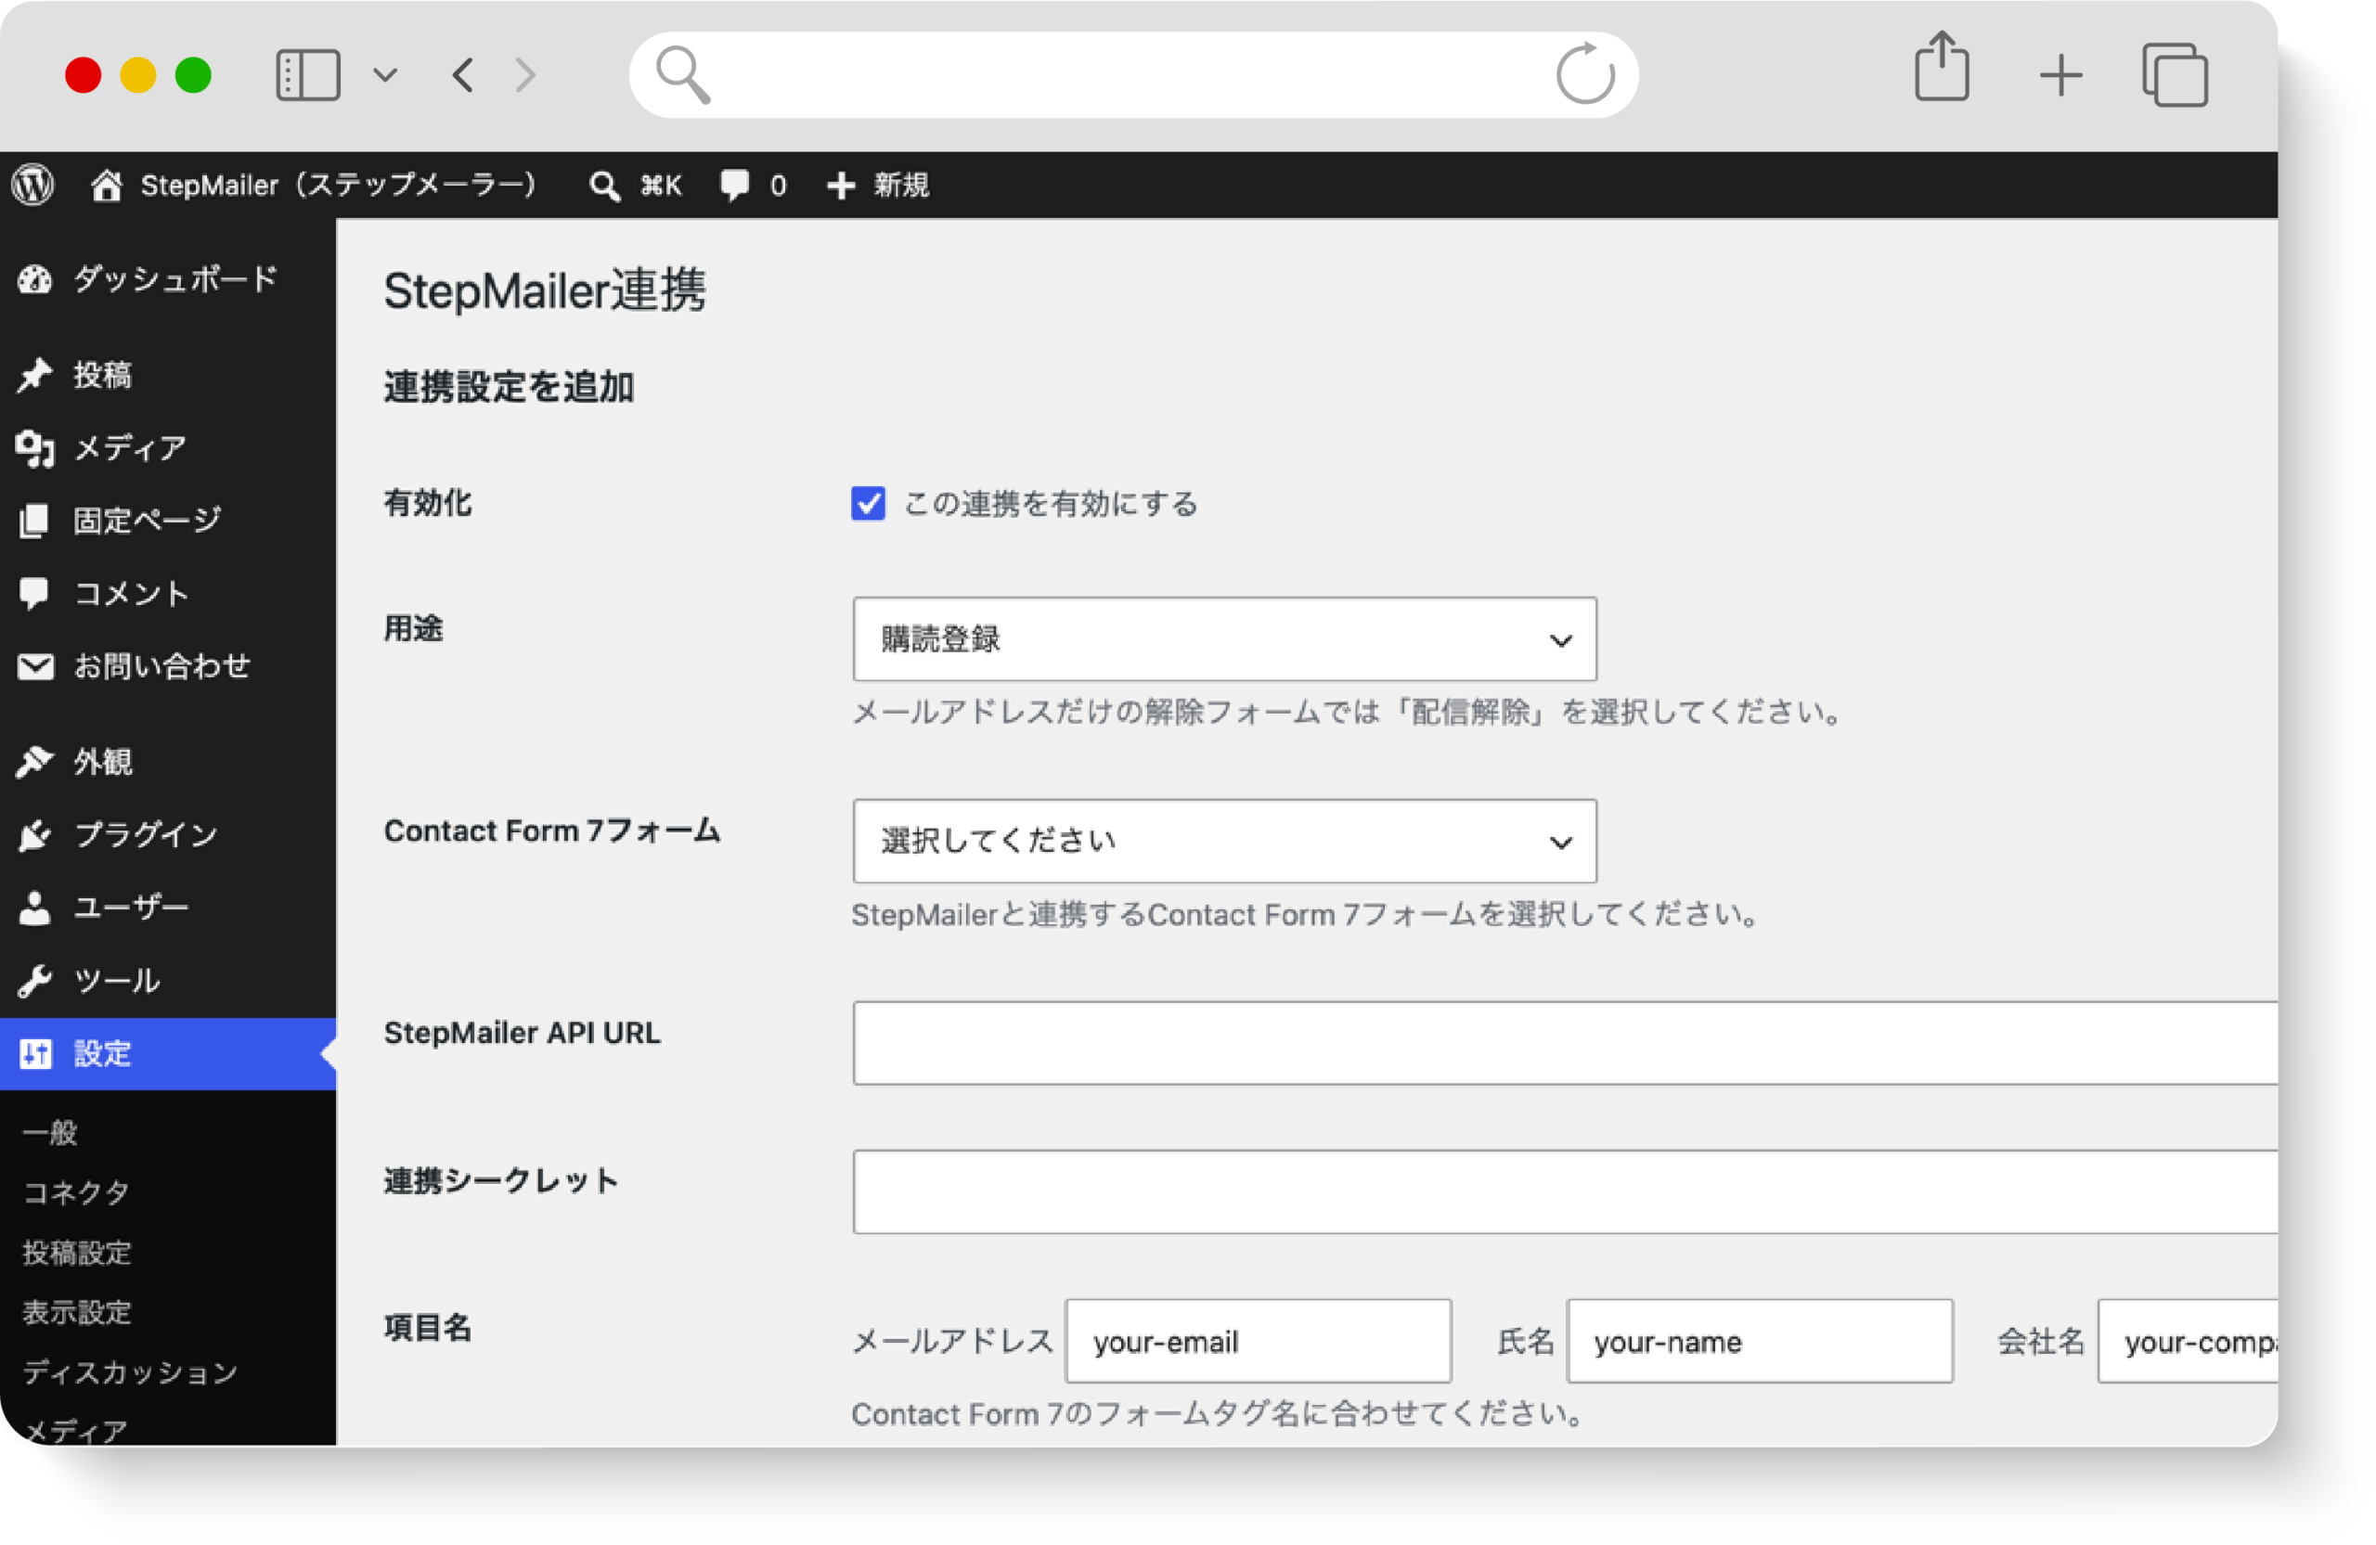Open the Safari share button
This screenshot has width=2376, height=1545.
1941,66
